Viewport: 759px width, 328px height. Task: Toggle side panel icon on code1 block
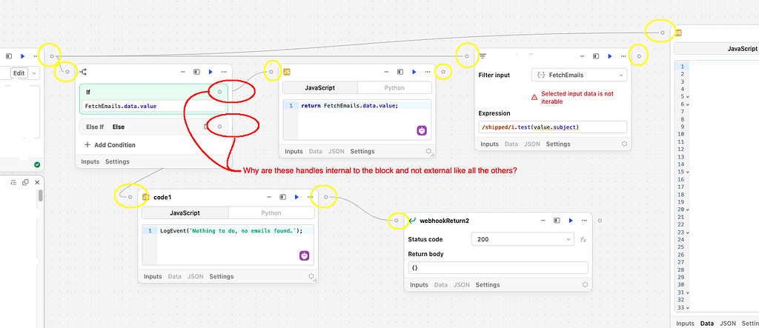click(x=282, y=197)
